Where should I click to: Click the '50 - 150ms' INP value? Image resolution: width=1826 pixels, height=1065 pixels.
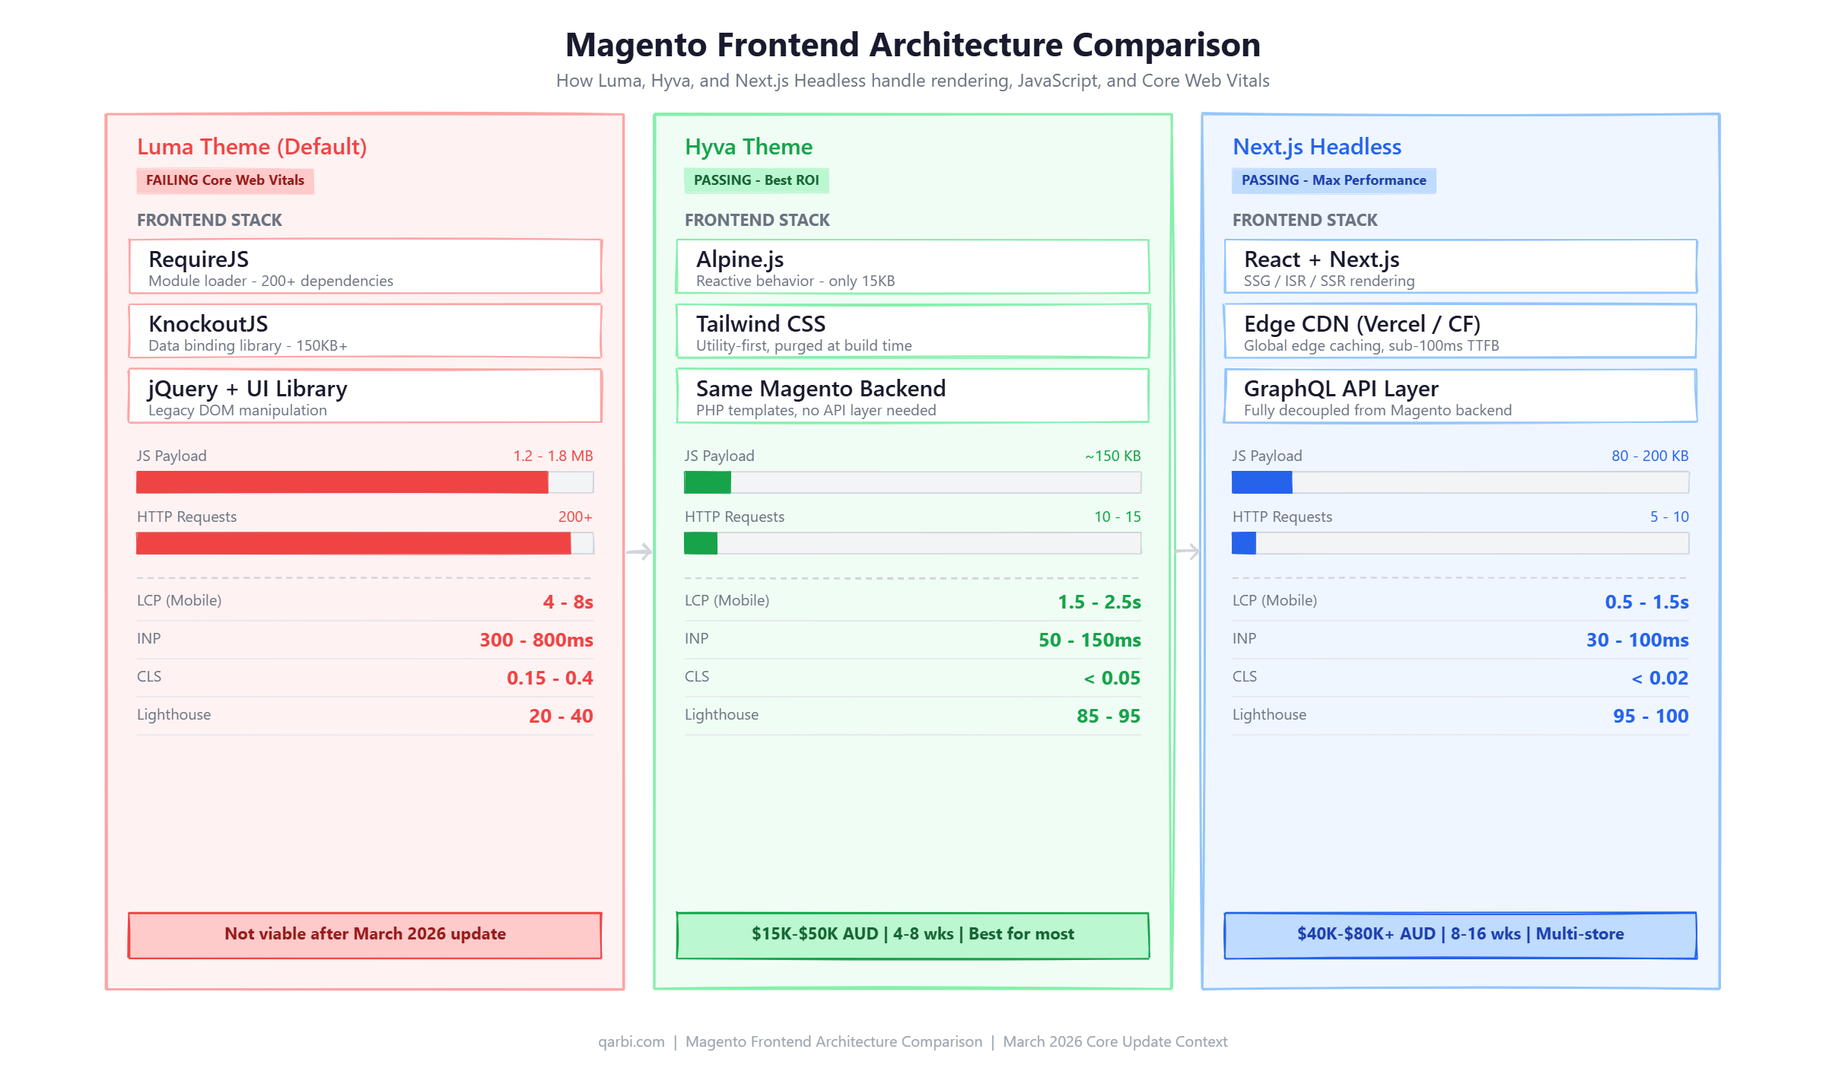(1090, 640)
